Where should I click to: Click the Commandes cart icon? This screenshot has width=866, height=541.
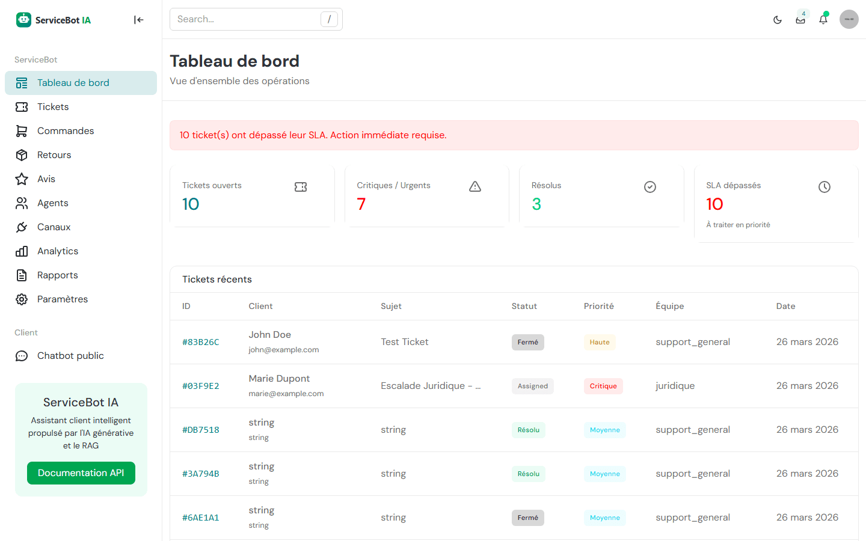(22, 131)
